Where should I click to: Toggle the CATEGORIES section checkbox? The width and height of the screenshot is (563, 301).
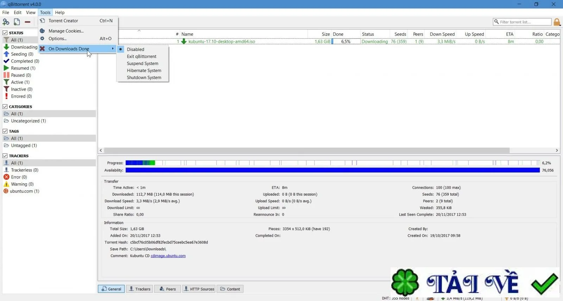click(x=5, y=106)
